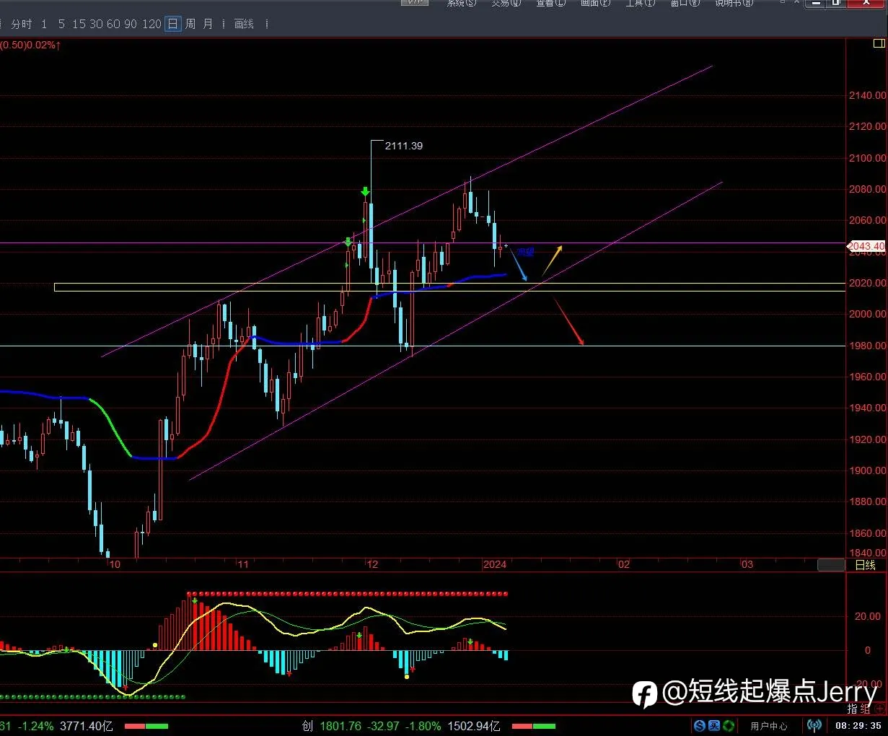Click the red-green ratio bar beside 3771.40亿

(146, 726)
